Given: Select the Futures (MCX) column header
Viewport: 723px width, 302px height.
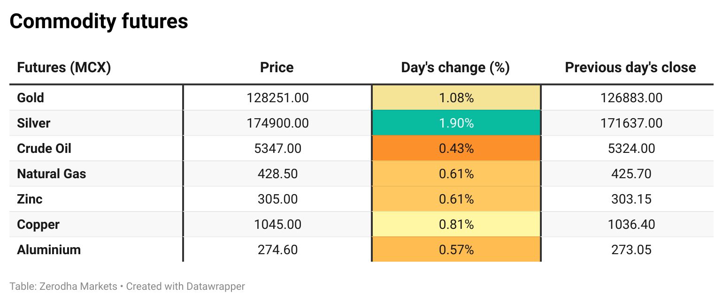Looking at the screenshot, I should 64,68.
